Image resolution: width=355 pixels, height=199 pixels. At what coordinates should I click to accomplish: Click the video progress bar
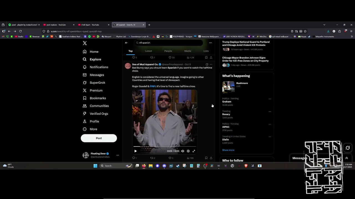click(165, 146)
